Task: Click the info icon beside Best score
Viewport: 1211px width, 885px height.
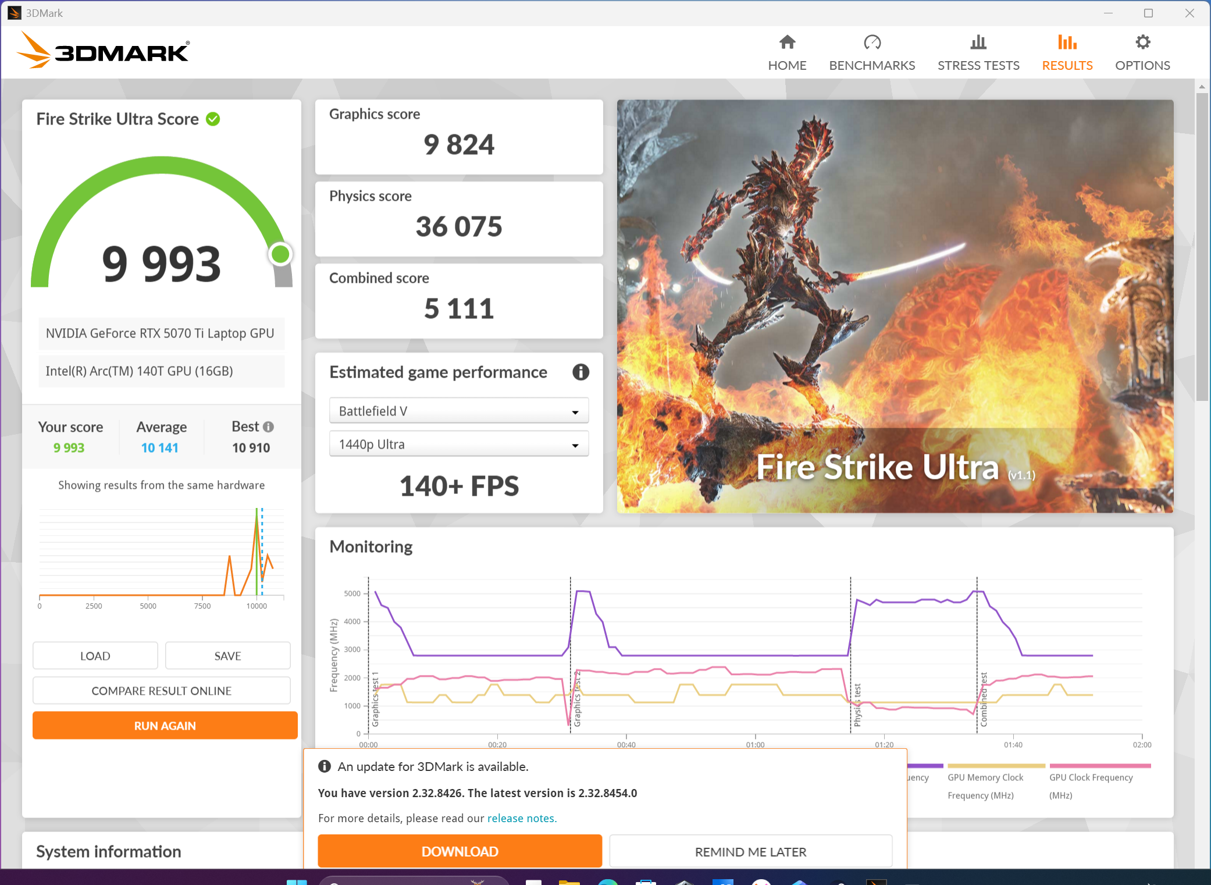Action: [268, 427]
